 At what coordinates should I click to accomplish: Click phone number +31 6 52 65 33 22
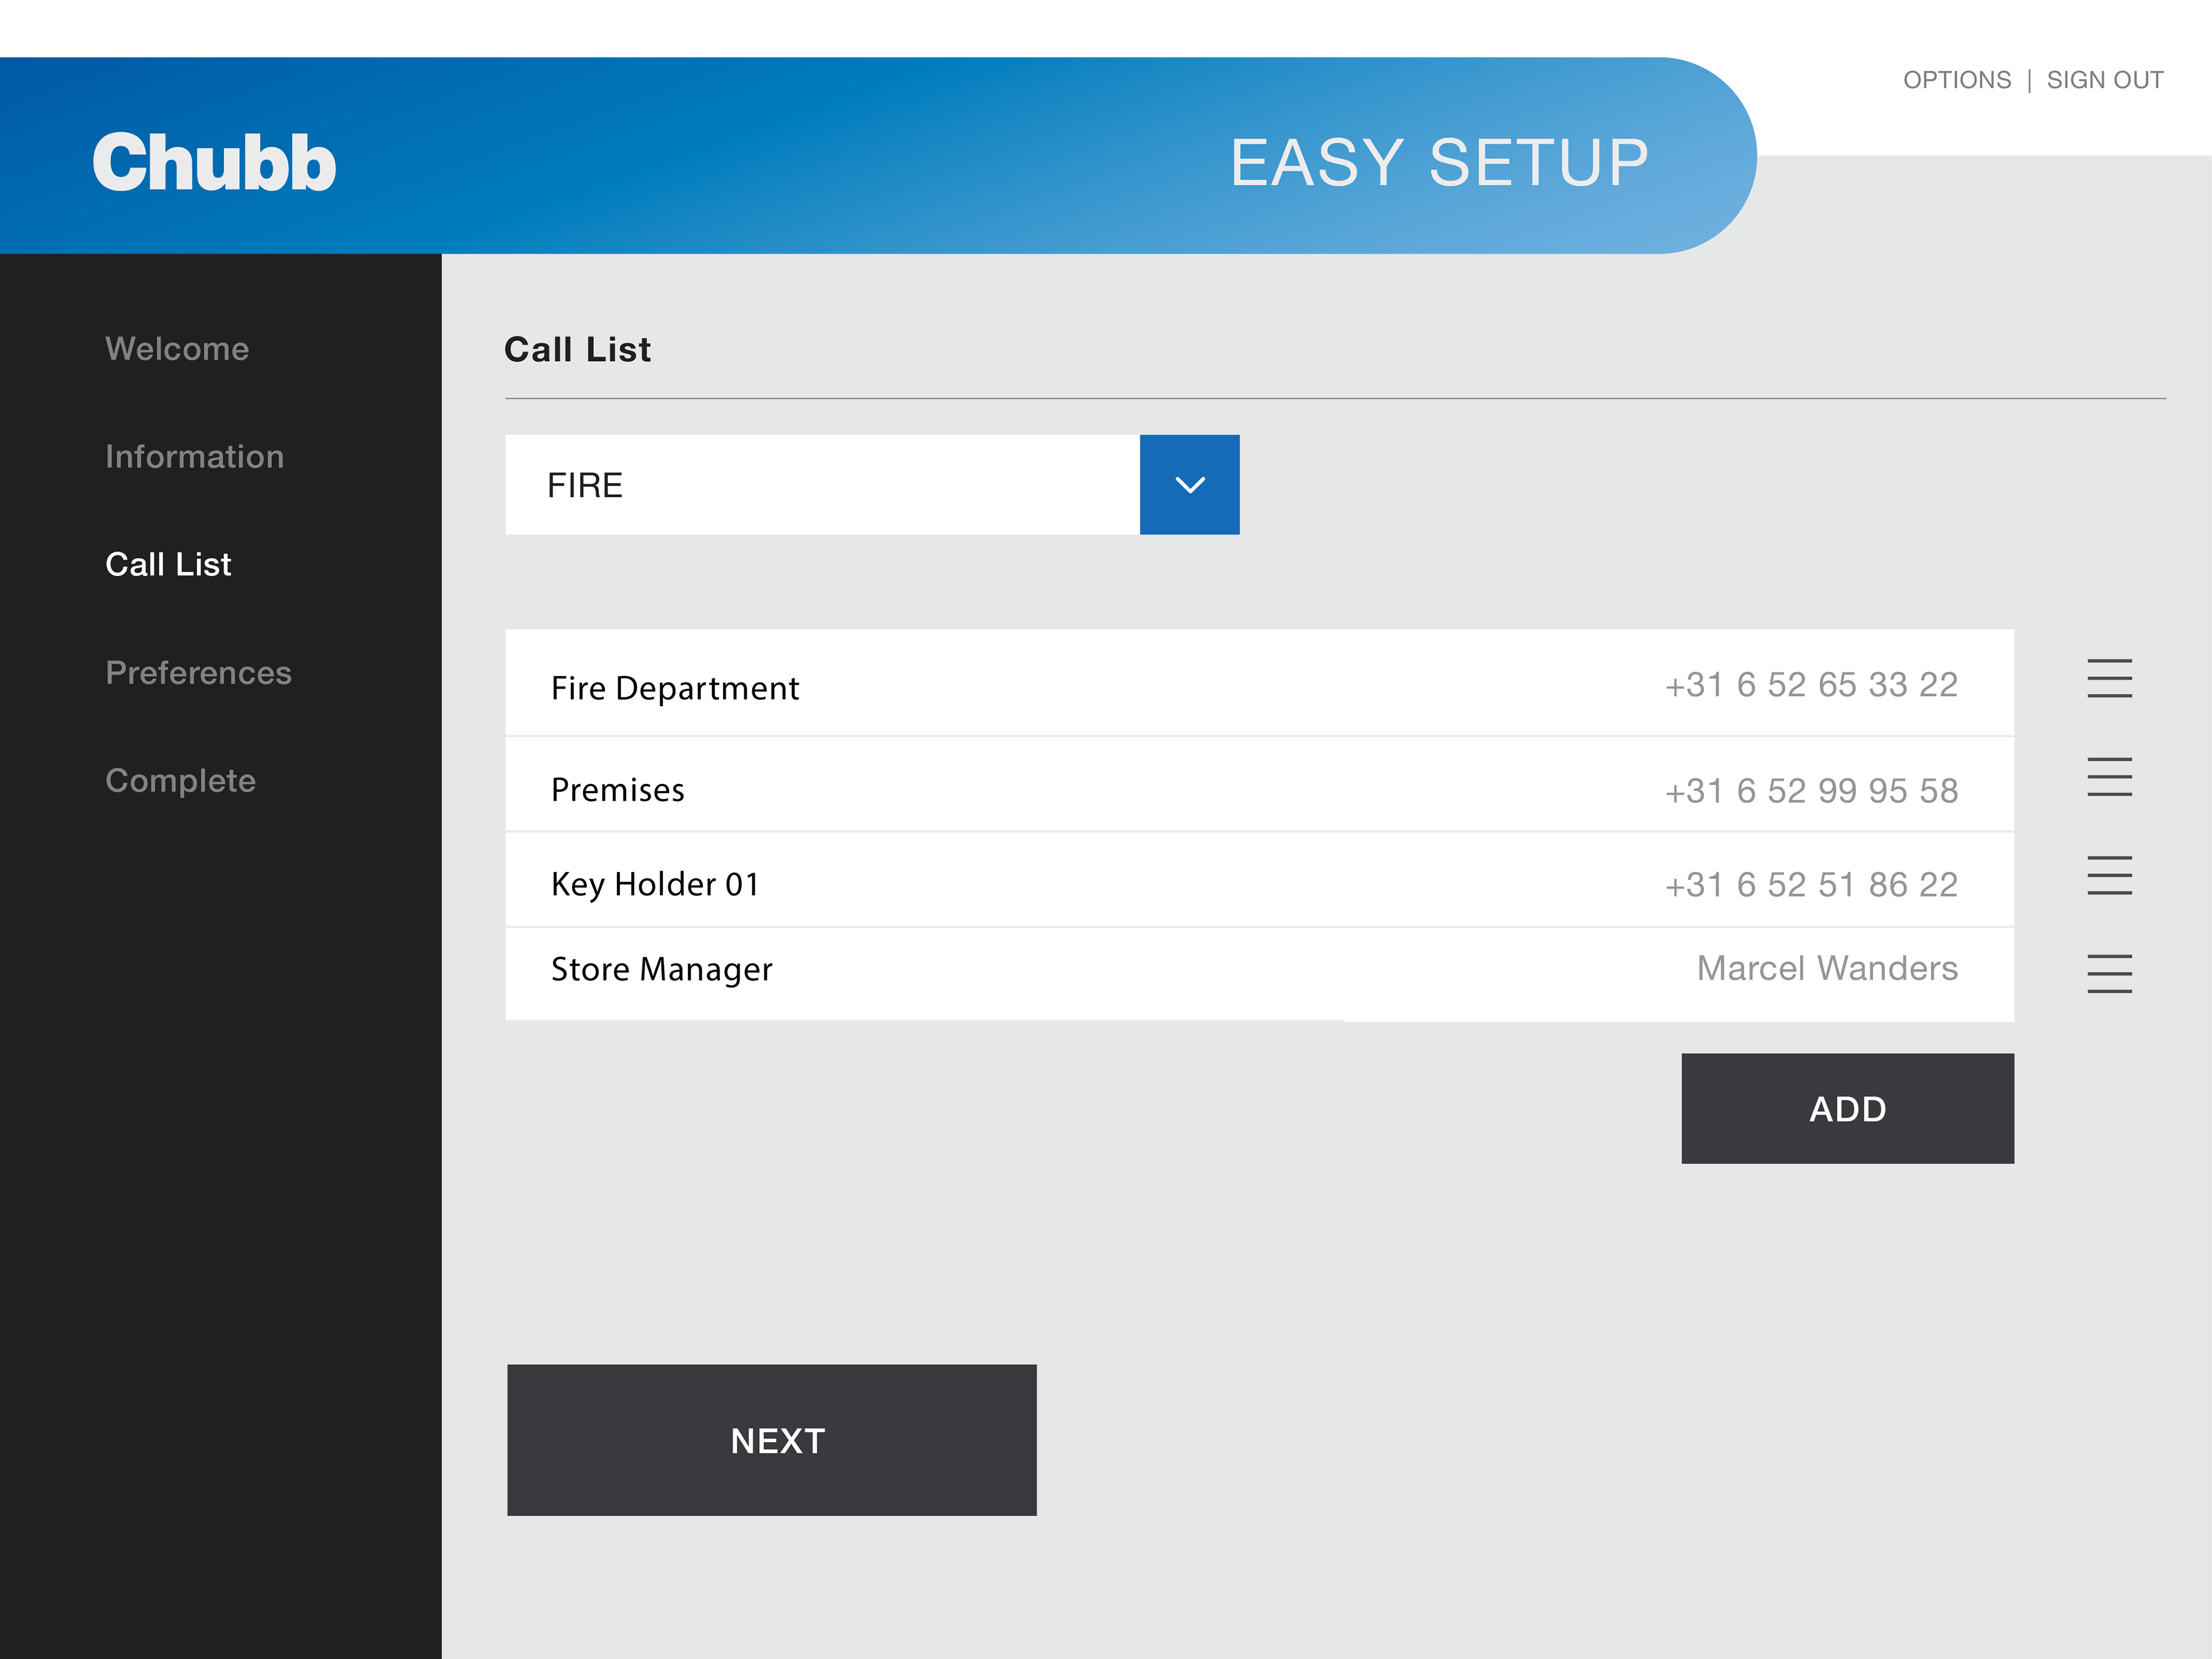[1810, 685]
